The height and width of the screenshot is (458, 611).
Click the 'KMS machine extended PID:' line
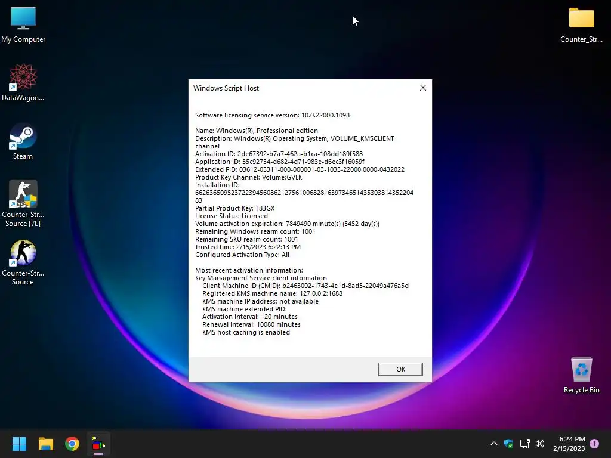[x=244, y=310]
